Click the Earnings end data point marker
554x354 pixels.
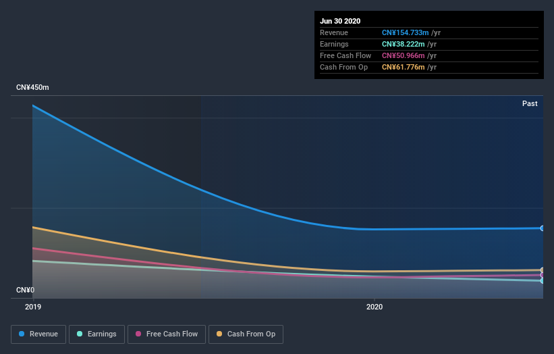coord(543,281)
